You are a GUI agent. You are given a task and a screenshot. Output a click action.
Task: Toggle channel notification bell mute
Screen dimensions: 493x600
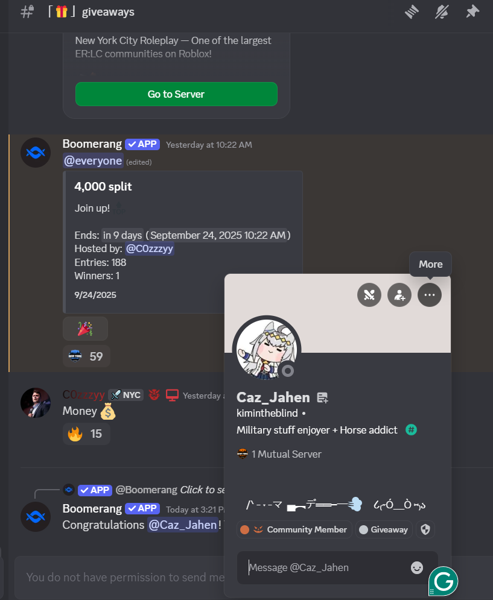coord(442,12)
